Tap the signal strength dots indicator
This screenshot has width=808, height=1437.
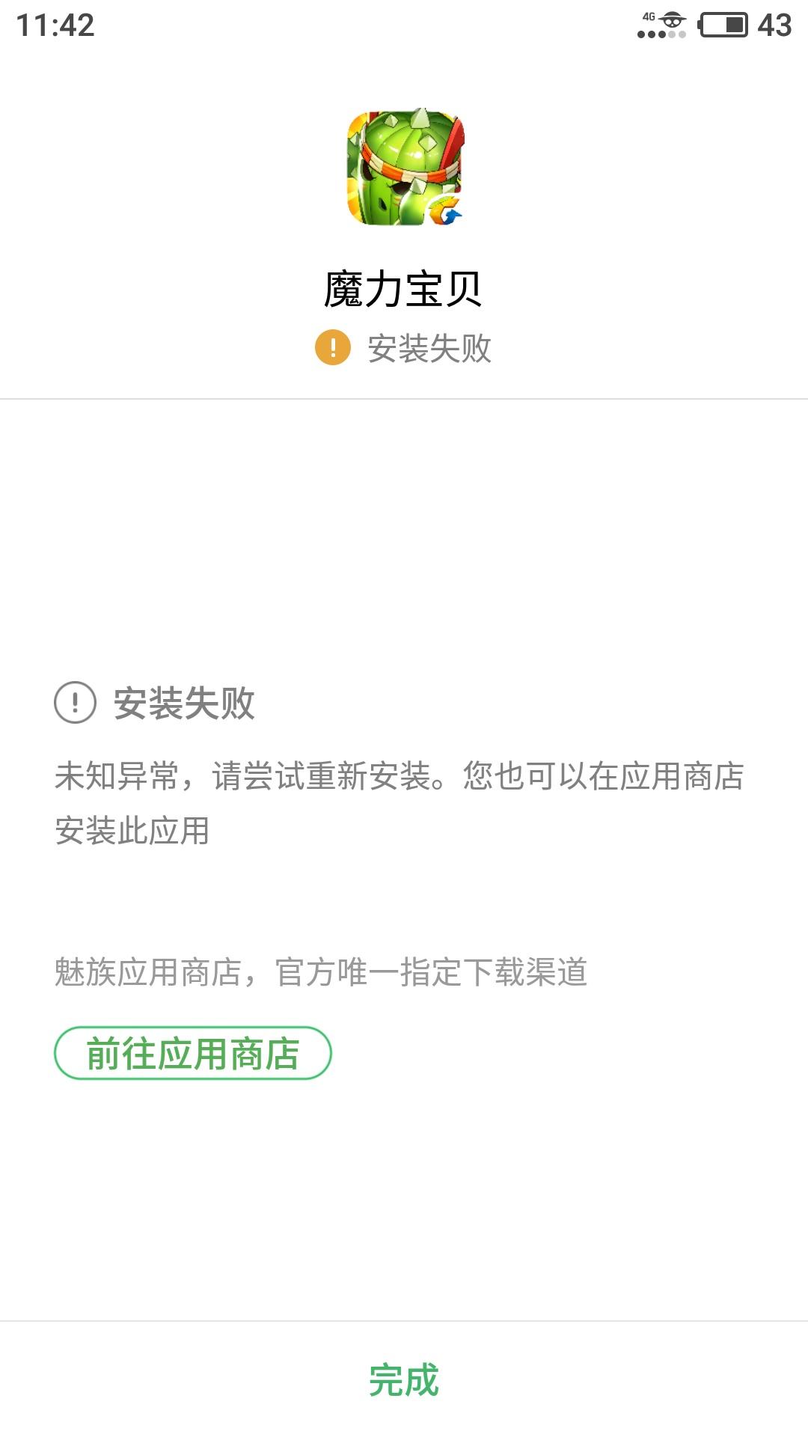point(661,34)
